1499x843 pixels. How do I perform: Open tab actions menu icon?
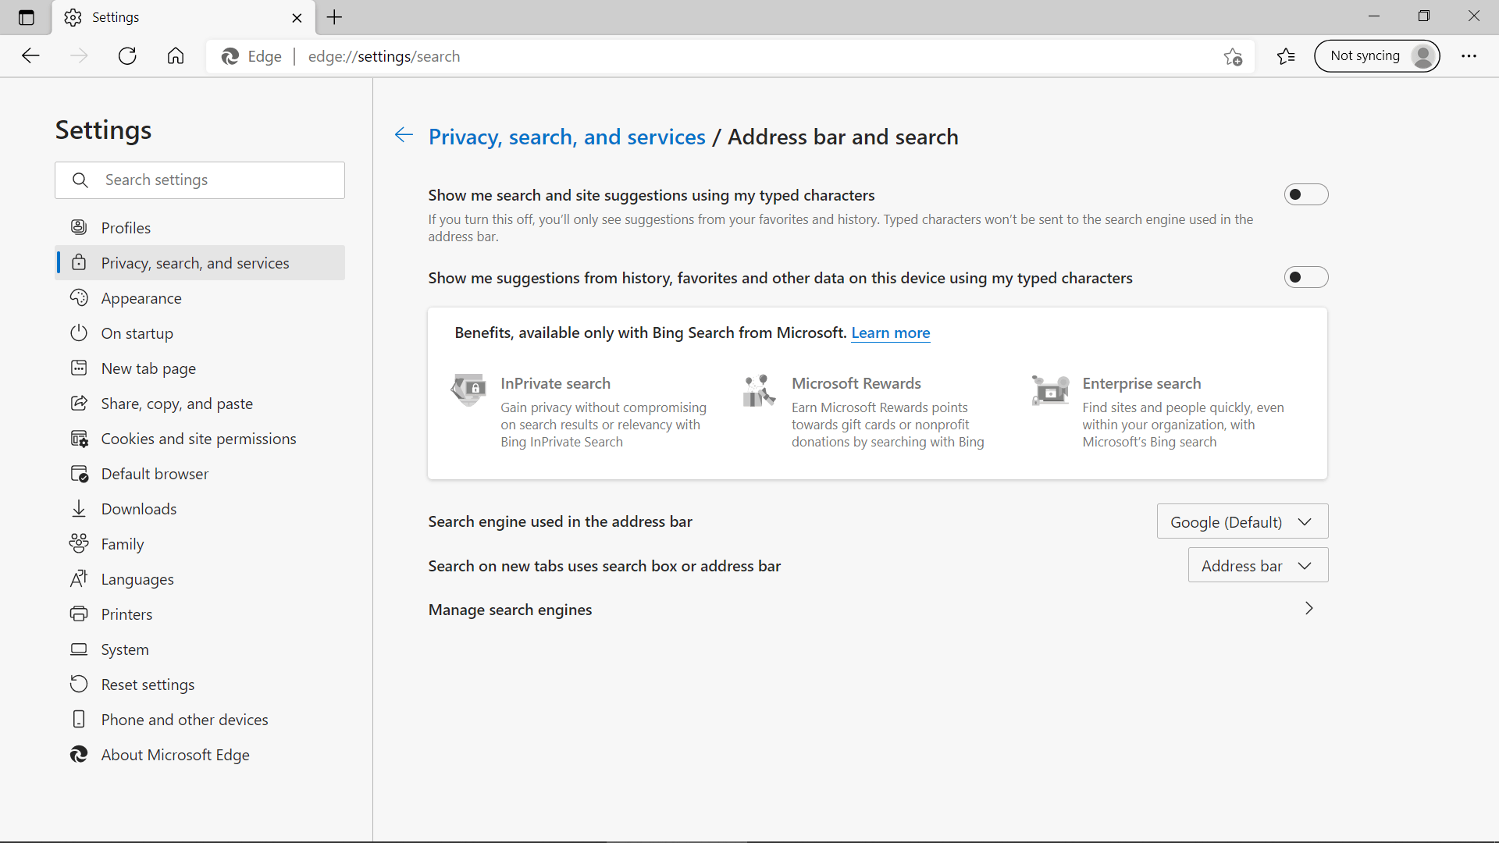26,17
